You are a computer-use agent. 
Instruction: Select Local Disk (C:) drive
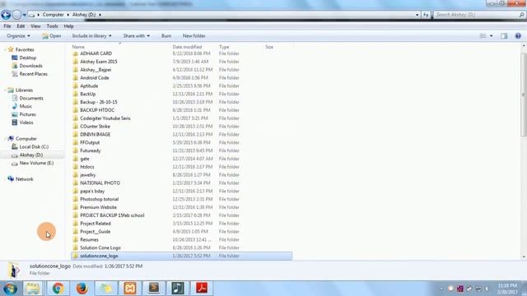coord(34,146)
